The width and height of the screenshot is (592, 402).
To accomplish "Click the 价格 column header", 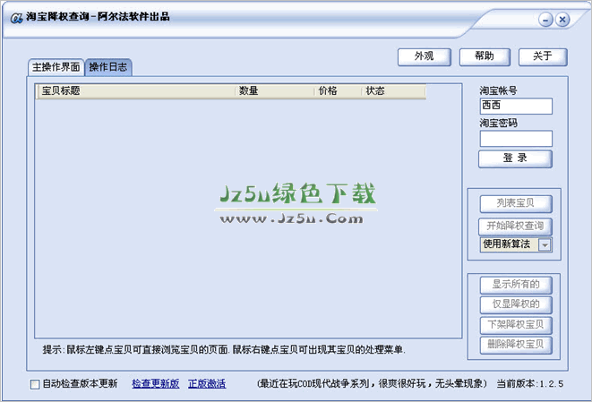I will pyautogui.click(x=338, y=91).
